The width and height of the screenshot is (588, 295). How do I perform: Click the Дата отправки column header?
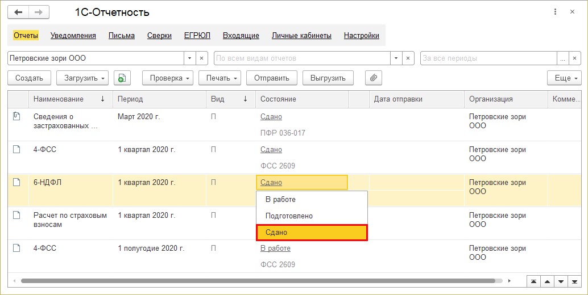click(417, 99)
